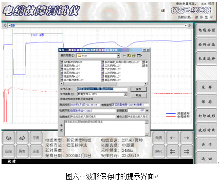Image resolution: width=219 pixels, height=184 pixels.
Task: Click the 操作人员 name input field
Action: [138, 117]
